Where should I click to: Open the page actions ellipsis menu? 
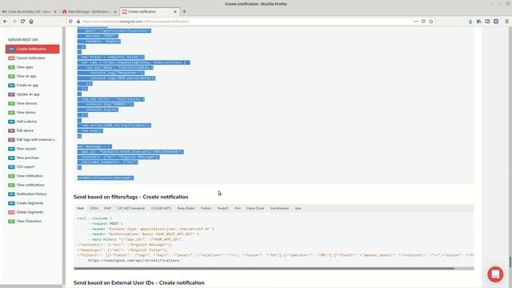[416, 22]
